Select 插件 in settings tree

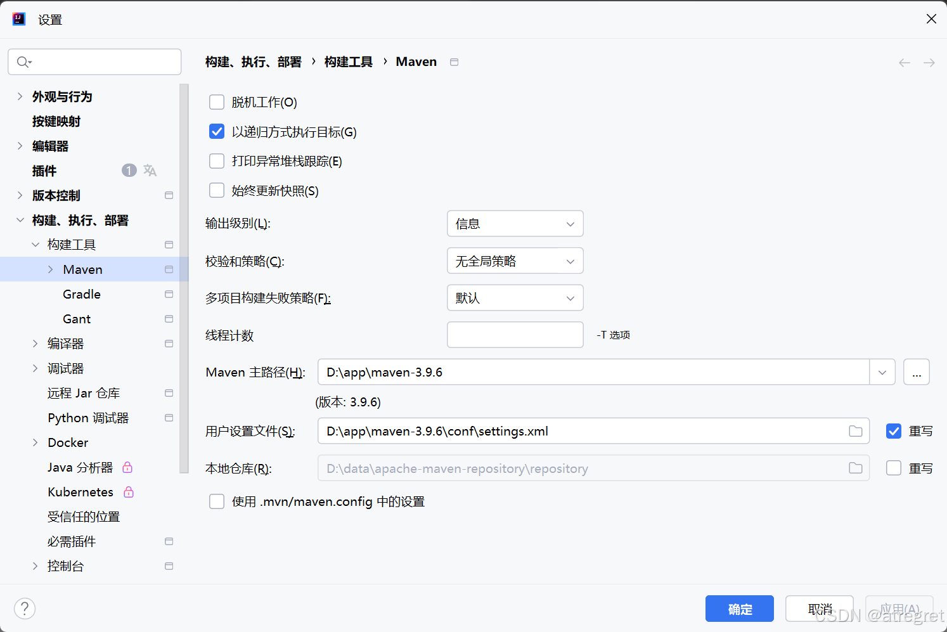tap(44, 171)
